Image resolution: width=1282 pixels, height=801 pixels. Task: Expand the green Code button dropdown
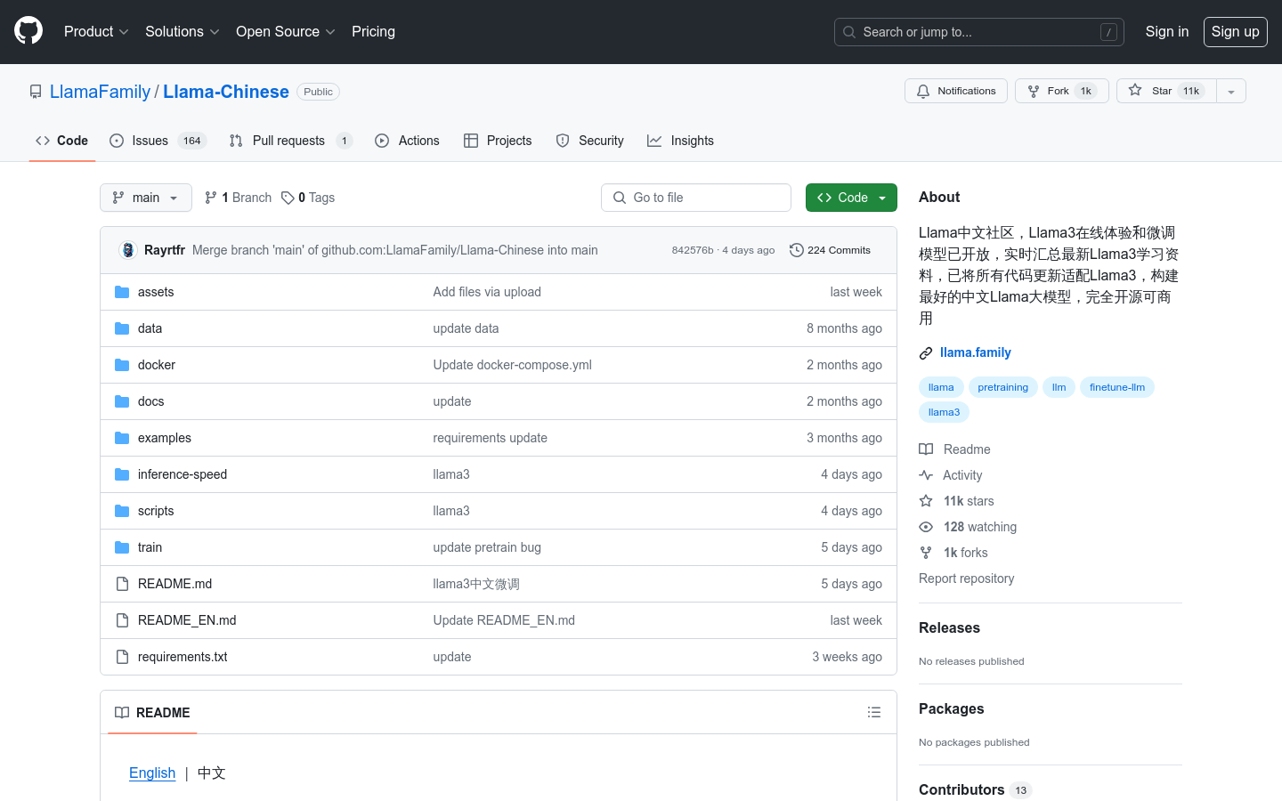pos(851,198)
